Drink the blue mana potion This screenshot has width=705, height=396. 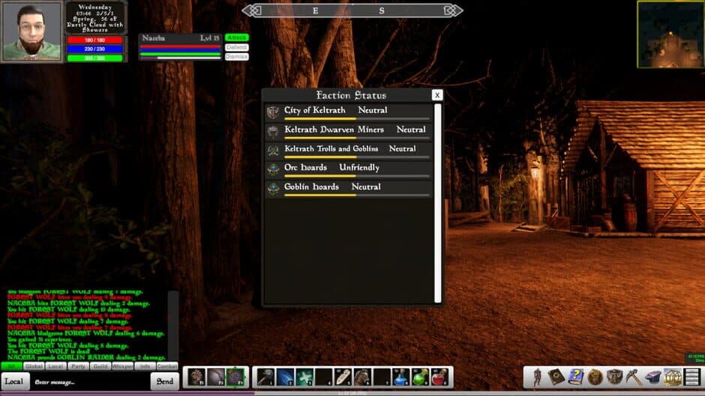400,377
